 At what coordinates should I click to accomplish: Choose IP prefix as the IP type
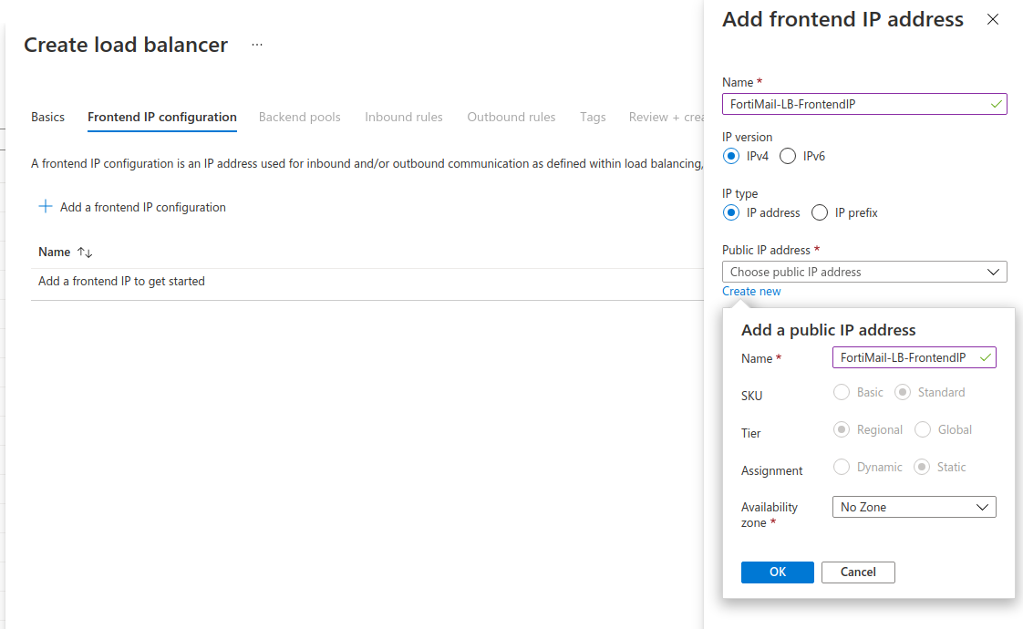pos(819,212)
